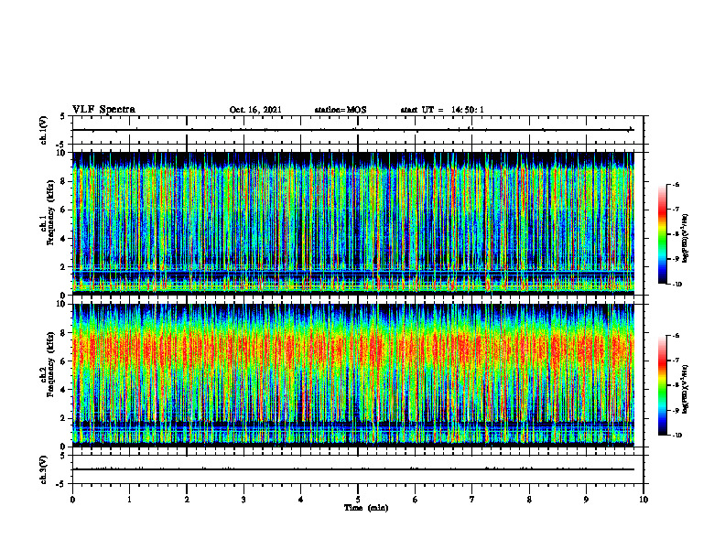Select the ch.1 colorbar log(PSD) unit label

point(686,239)
